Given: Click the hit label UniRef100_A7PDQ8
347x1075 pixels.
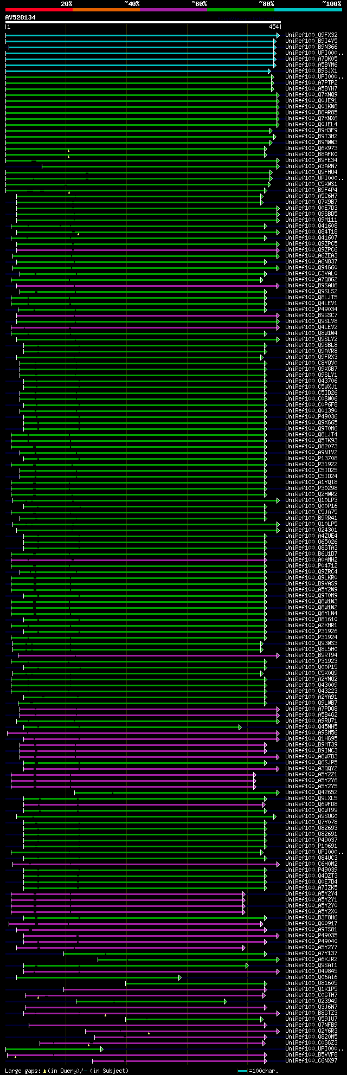Looking at the screenshot, I should (311, 709).
